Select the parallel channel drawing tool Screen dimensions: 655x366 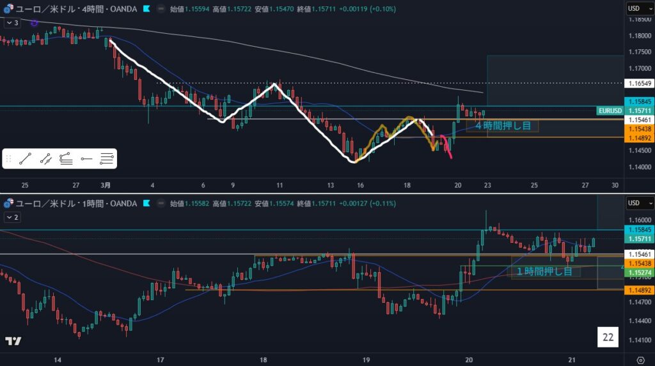[45, 159]
